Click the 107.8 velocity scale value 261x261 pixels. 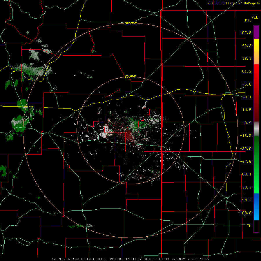click(x=246, y=32)
